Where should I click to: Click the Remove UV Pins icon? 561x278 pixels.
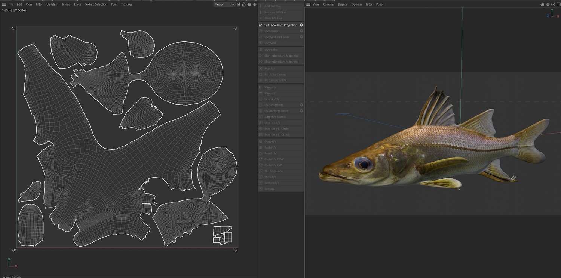click(x=261, y=12)
